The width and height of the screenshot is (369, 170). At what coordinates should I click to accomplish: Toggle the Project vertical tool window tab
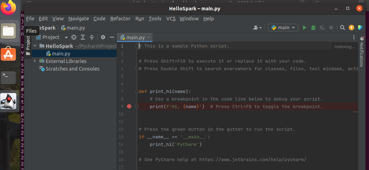[x=28, y=43]
